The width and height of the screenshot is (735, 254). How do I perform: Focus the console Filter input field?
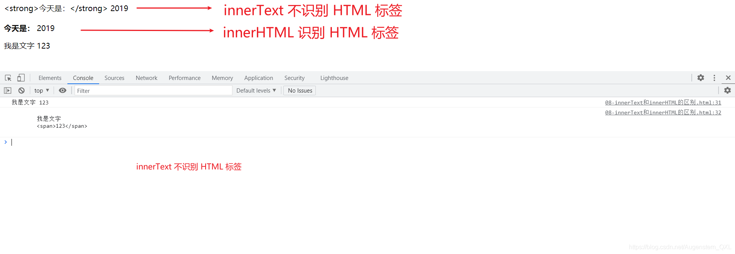[x=154, y=91]
